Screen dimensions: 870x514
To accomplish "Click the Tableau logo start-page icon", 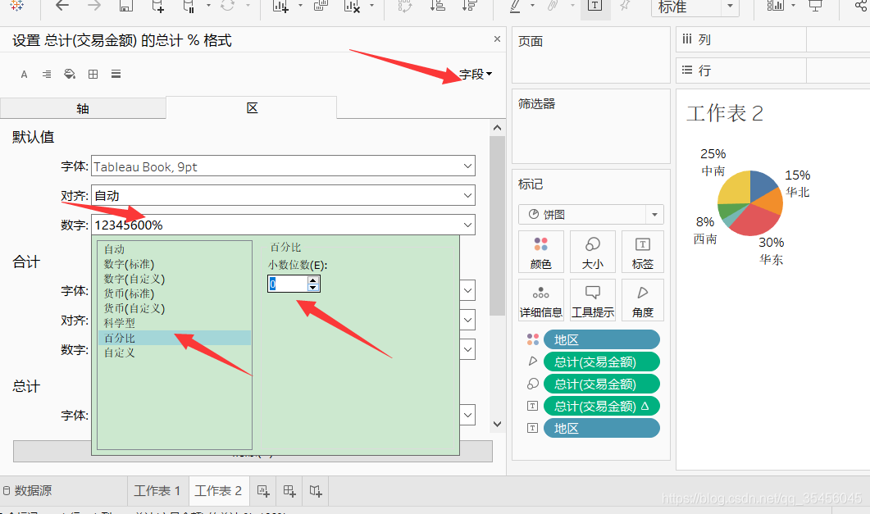I will [16, 6].
